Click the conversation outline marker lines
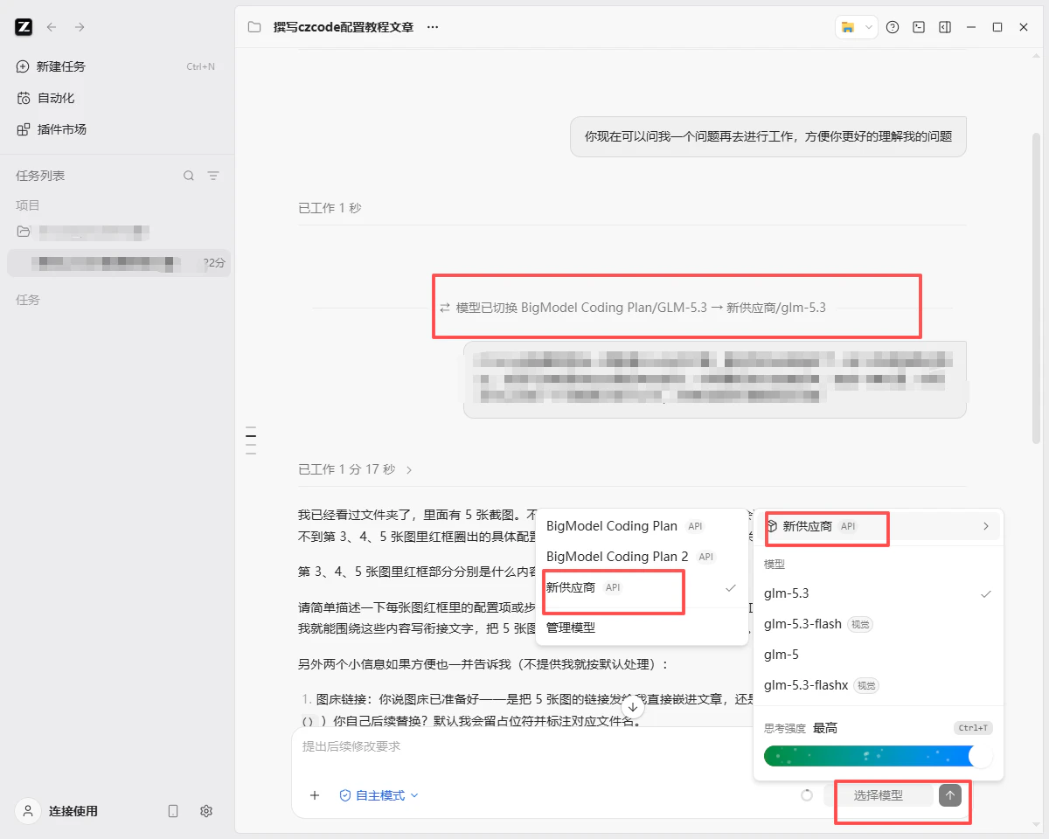The image size is (1049, 839). [251, 440]
